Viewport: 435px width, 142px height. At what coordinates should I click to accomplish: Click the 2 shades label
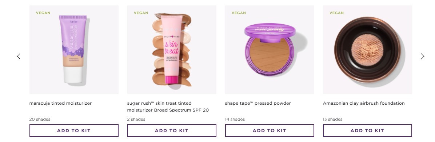point(136,119)
